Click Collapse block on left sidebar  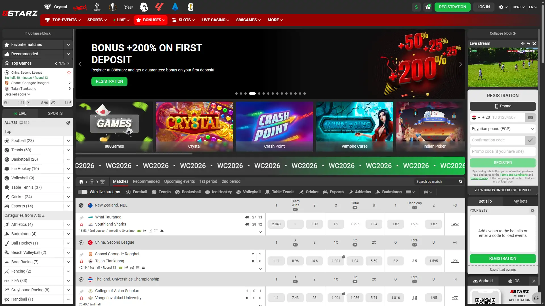(x=37, y=33)
